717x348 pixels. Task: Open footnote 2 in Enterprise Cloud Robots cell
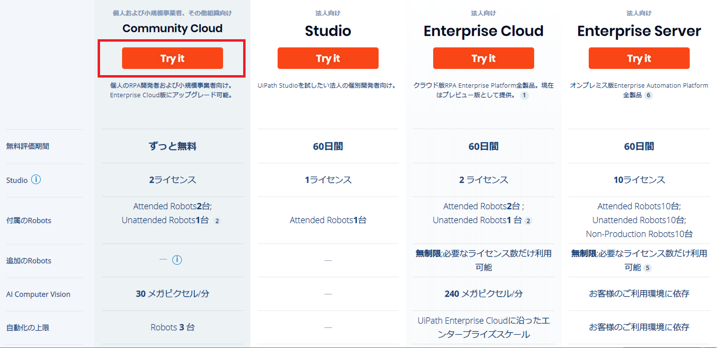coord(528,221)
